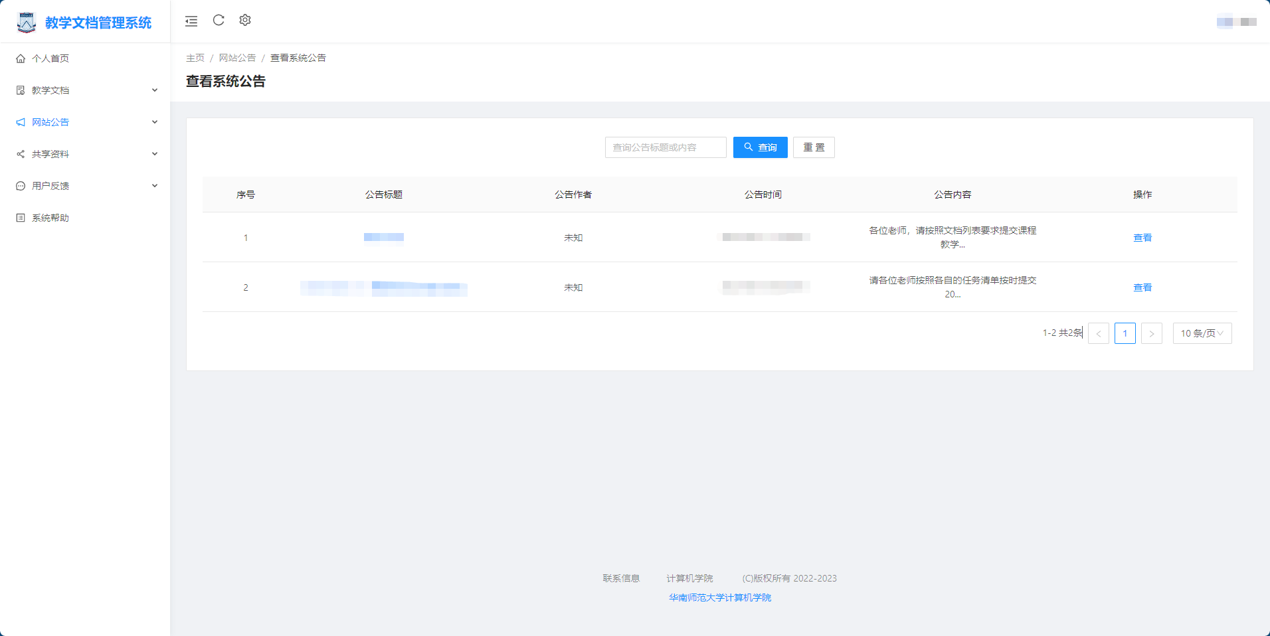Go to previous page arrow
The image size is (1270, 636).
click(1099, 333)
